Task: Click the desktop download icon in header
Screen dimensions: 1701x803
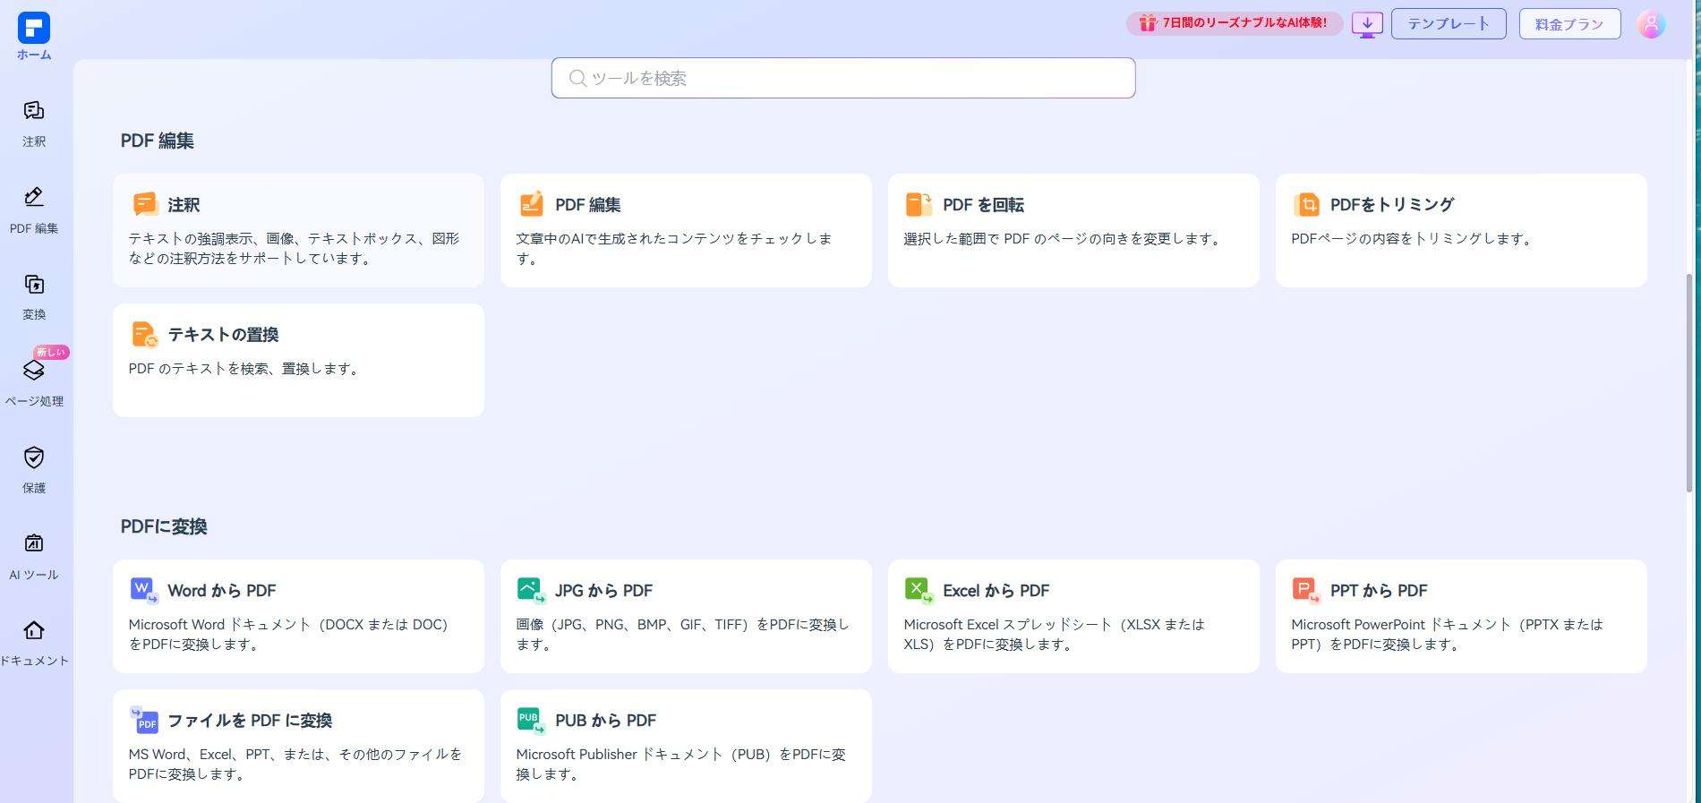Action: [x=1367, y=24]
